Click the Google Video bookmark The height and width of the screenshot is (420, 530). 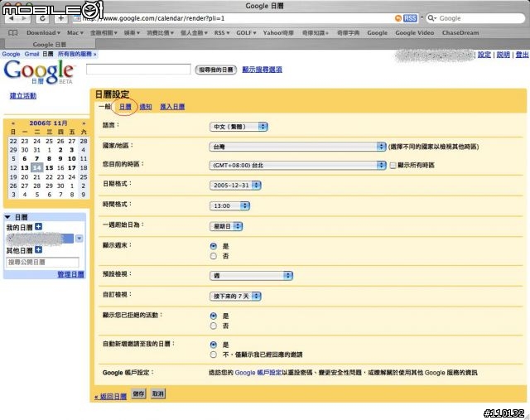[414, 33]
